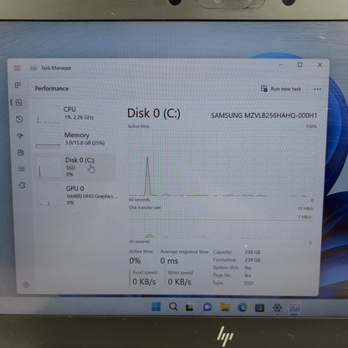This screenshot has height=348, width=348.
Task: Open Microsoft Store from taskbar
Action: [x=259, y=308]
